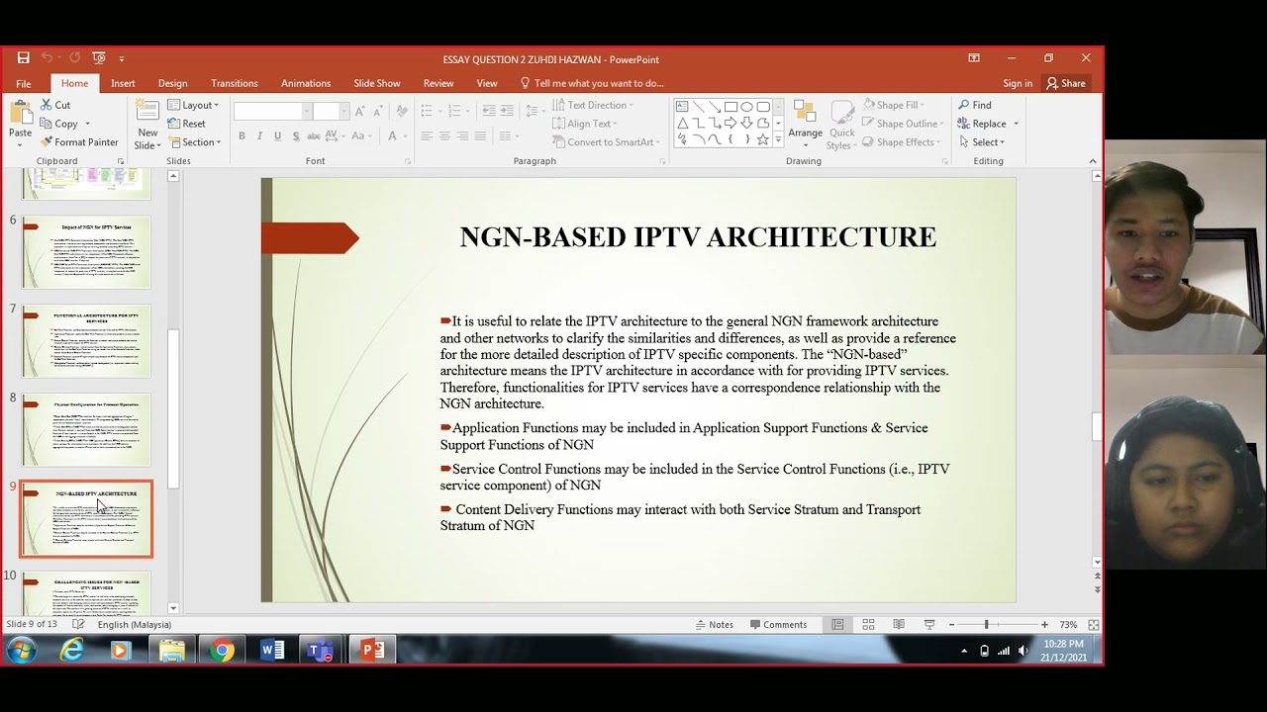Image resolution: width=1267 pixels, height=712 pixels.
Task: Click the zoom out minus button
Action: click(x=951, y=625)
